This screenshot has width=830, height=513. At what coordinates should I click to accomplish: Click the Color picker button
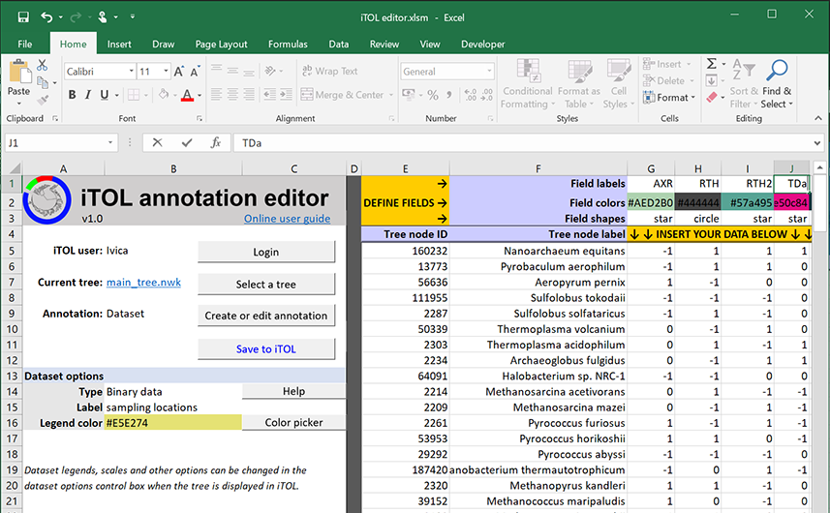coord(293,422)
